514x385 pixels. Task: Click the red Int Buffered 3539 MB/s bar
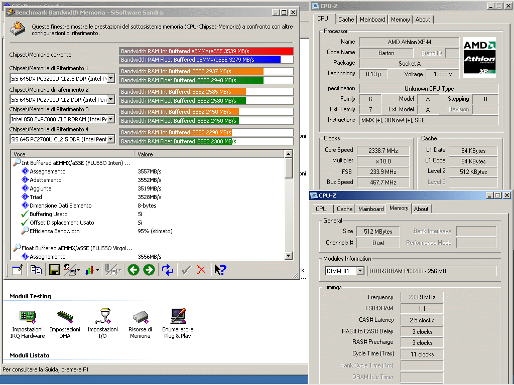pos(206,51)
